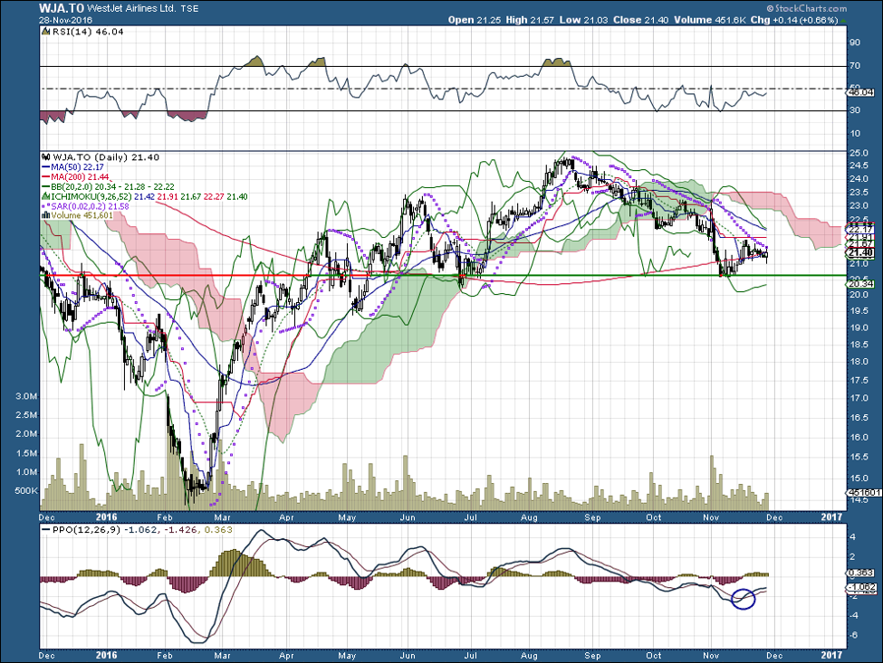
Task: Click the 22.17 MA(50) price tag
Action: (x=861, y=228)
